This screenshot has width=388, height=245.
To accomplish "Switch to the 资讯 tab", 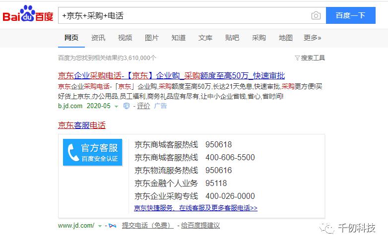I will [98, 38].
